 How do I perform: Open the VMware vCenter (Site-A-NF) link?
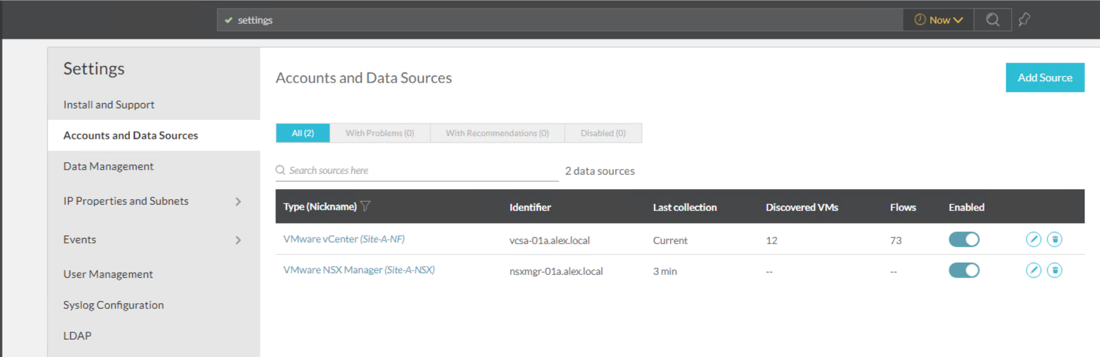coord(343,239)
